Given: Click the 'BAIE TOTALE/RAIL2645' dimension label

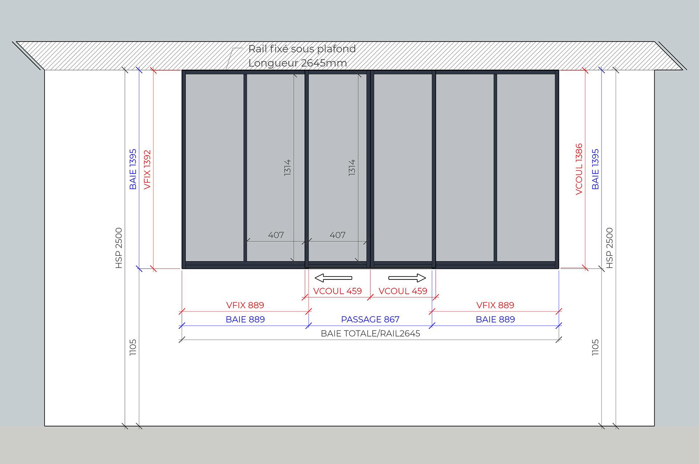Looking at the screenshot, I should coord(370,334).
